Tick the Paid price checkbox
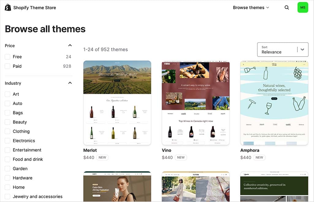Image resolution: width=314 pixels, height=202 pixels. [8, 66]
